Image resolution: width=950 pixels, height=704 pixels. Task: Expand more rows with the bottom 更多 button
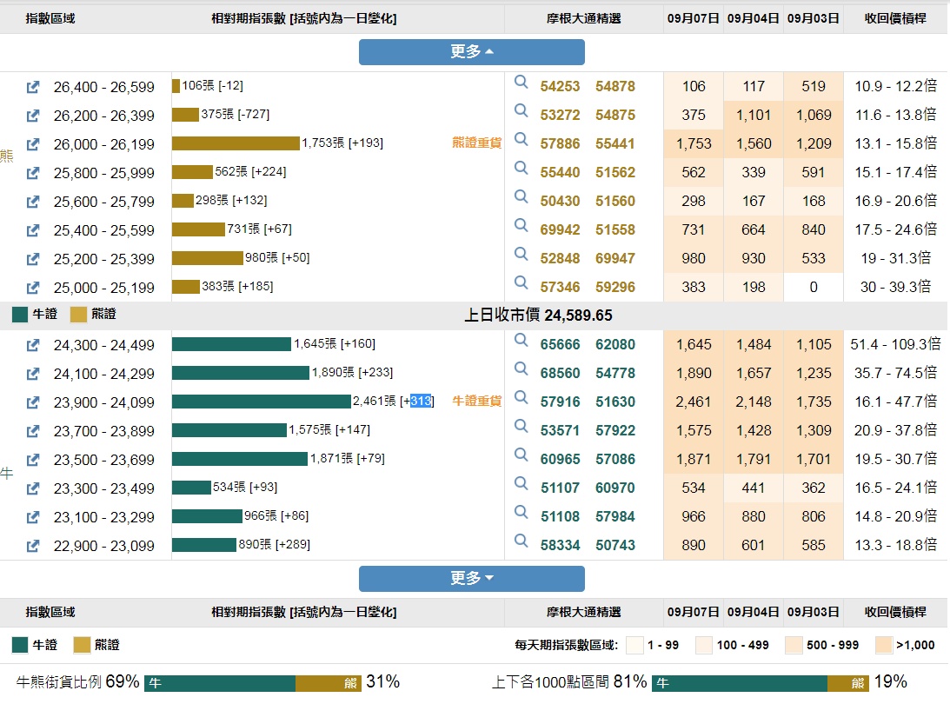click(x=471, y=579)
